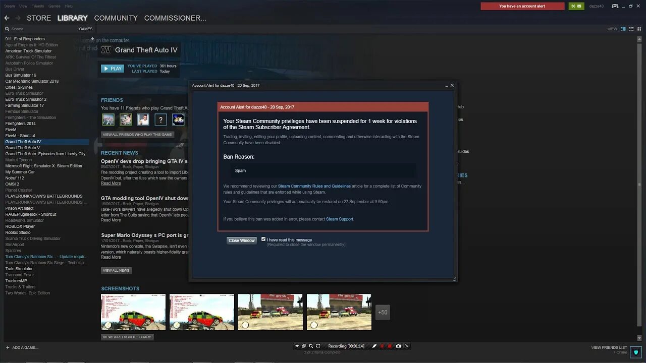Screen dimensions: 646x363
Task: Click the recorder pencil draw icon
Action: pyautogui.click(x=374, y=346)
